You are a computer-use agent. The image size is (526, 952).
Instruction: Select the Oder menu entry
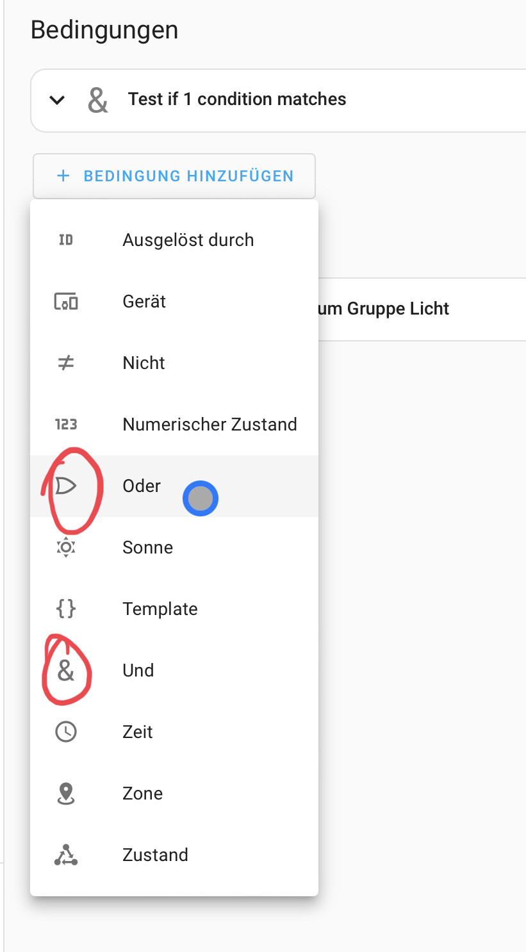tap(174, 486)
